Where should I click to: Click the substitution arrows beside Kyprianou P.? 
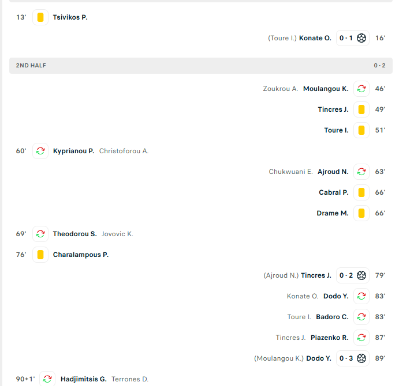click(40, 151)
